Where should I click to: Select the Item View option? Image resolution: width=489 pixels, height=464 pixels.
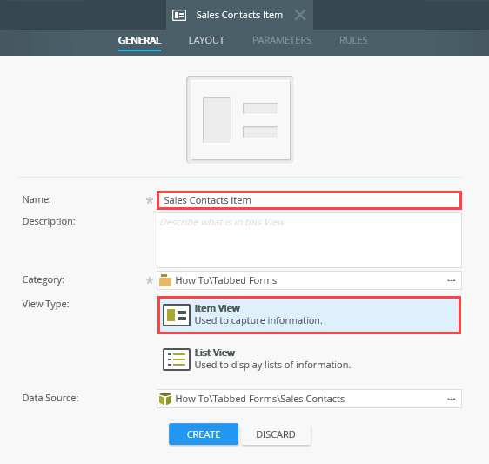coord(309,315)
